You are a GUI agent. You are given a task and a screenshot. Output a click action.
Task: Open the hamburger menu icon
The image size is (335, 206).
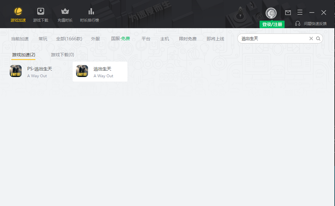click(300, 12)
